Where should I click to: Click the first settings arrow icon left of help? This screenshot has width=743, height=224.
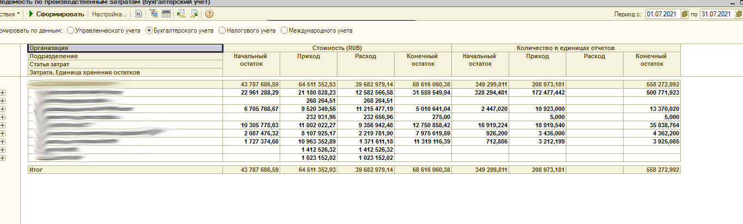tap(181, 14)
